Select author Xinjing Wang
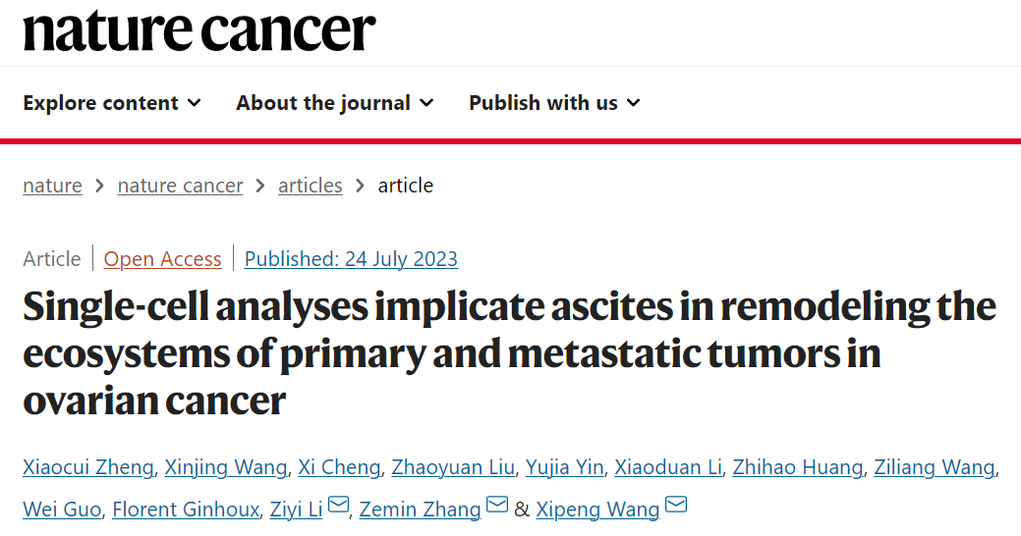 click(x=226, y=467)
